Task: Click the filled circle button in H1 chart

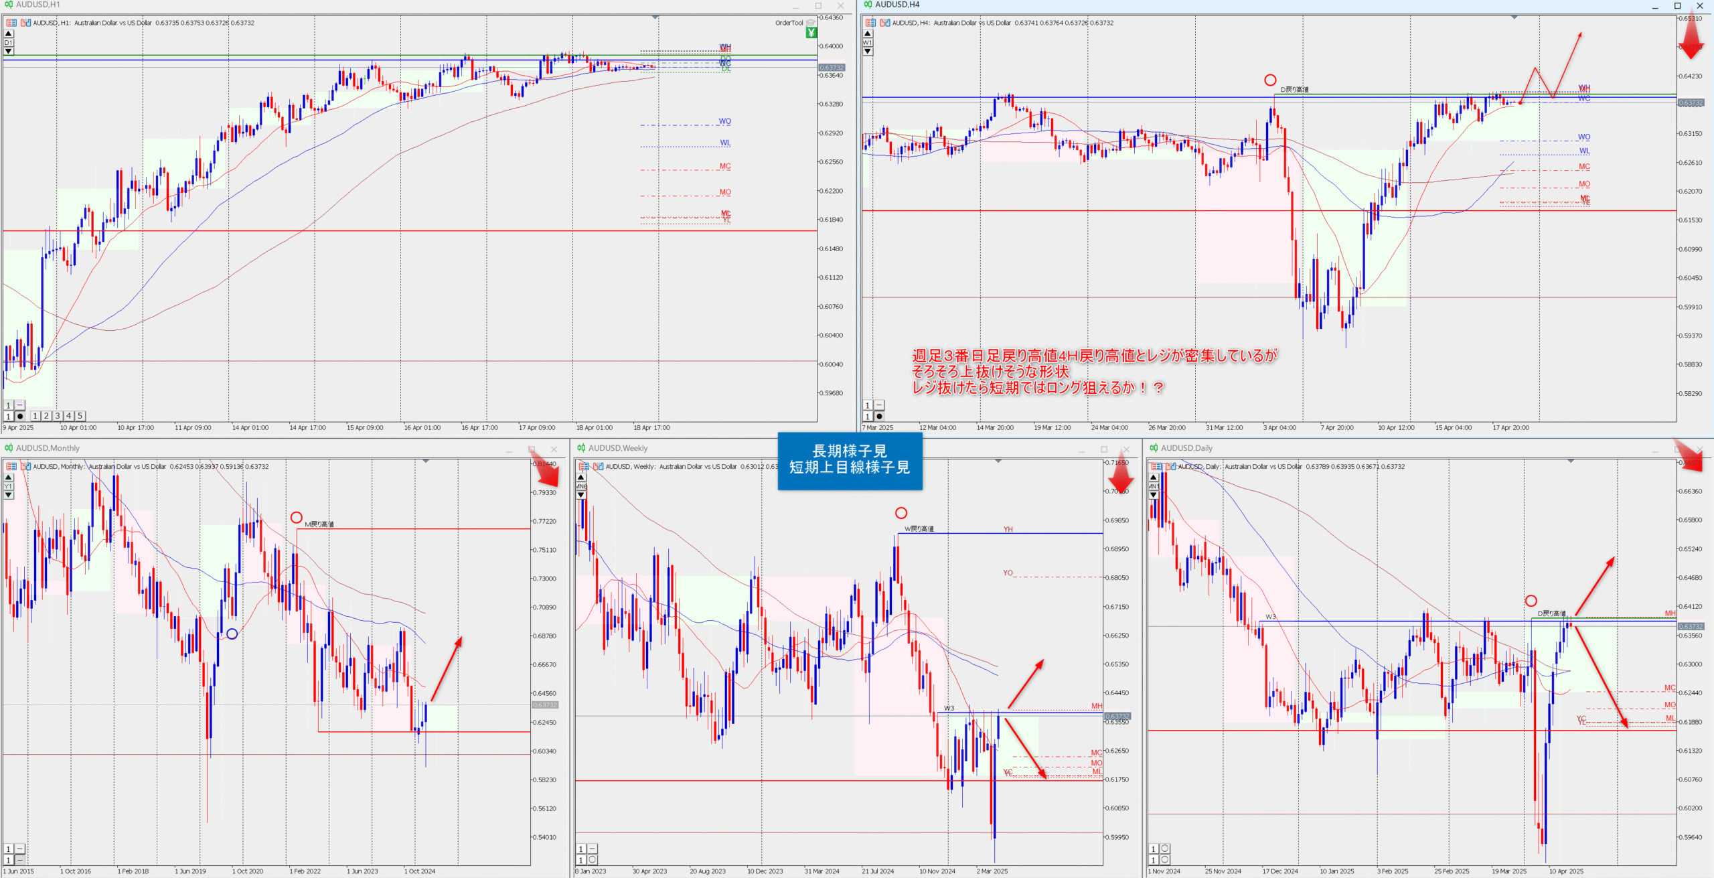Action: pos(20,417)
